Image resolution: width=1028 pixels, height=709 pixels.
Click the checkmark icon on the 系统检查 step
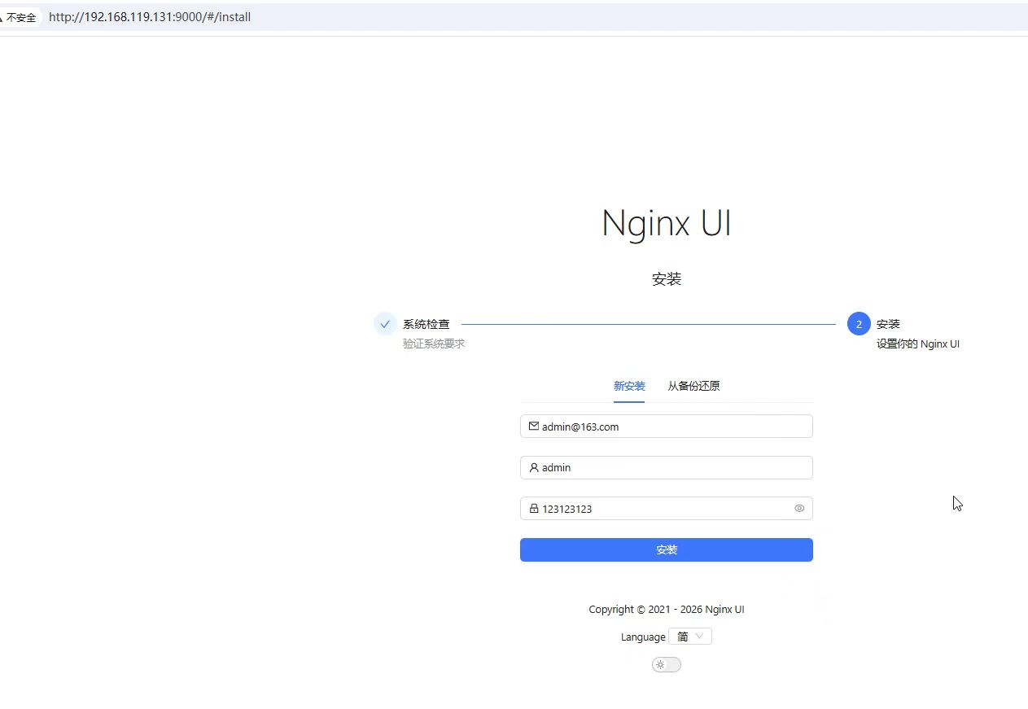tap(385, 323)
